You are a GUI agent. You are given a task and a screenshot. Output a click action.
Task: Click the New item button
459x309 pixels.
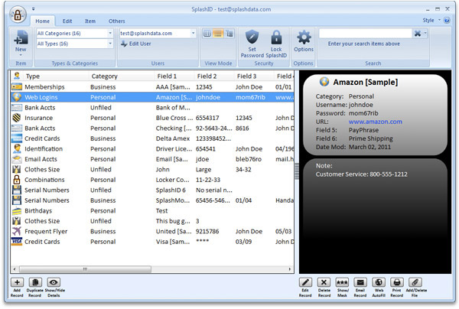[21, 41]
